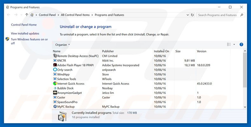Click the Adobe Systems Incorporated publisher cell

point(121,65)
